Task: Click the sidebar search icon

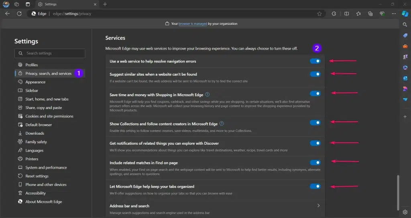Action: (x=405, y=24)
